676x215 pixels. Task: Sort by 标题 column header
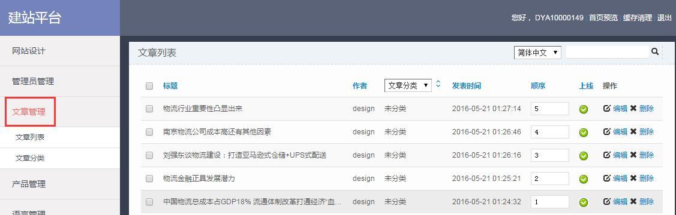tap(170, 86)
